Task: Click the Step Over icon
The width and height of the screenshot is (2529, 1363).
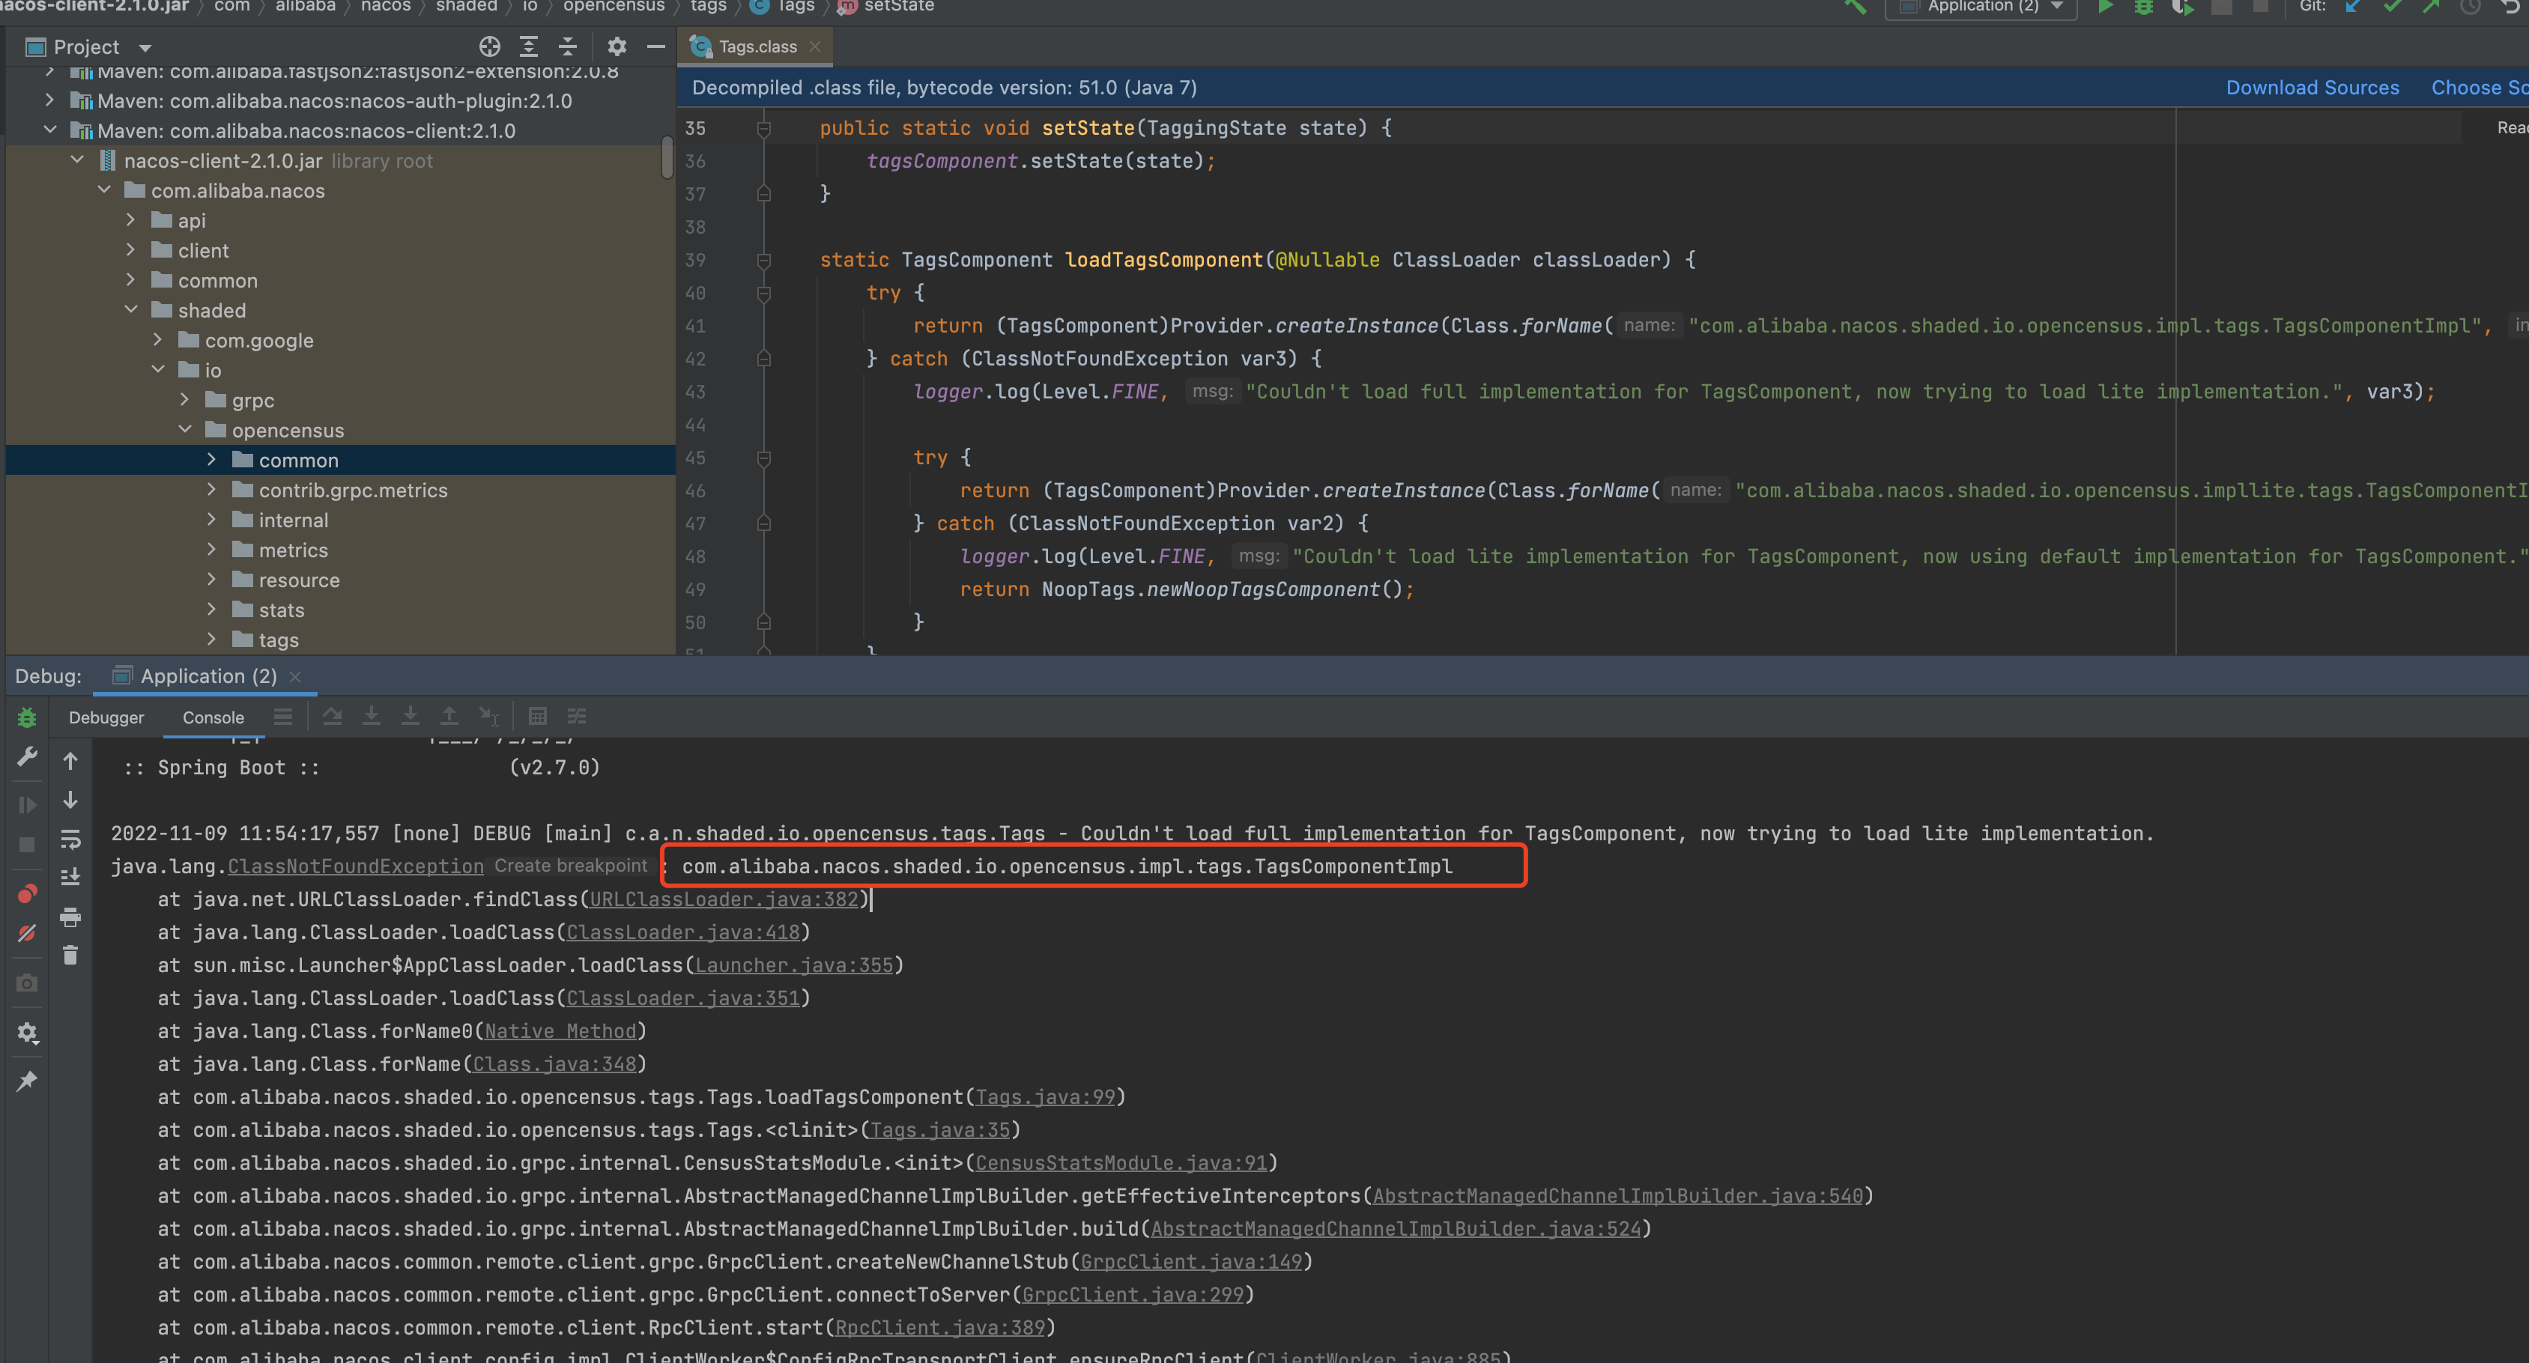Action: coord(332,717)
